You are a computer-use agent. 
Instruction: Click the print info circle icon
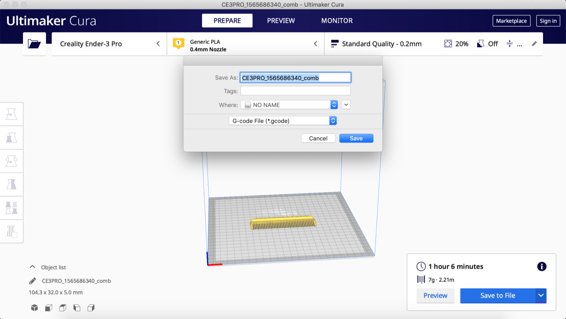[x=541, y=266]
